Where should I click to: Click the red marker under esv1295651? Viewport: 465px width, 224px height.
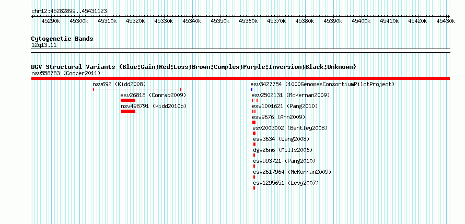(254, 188)
